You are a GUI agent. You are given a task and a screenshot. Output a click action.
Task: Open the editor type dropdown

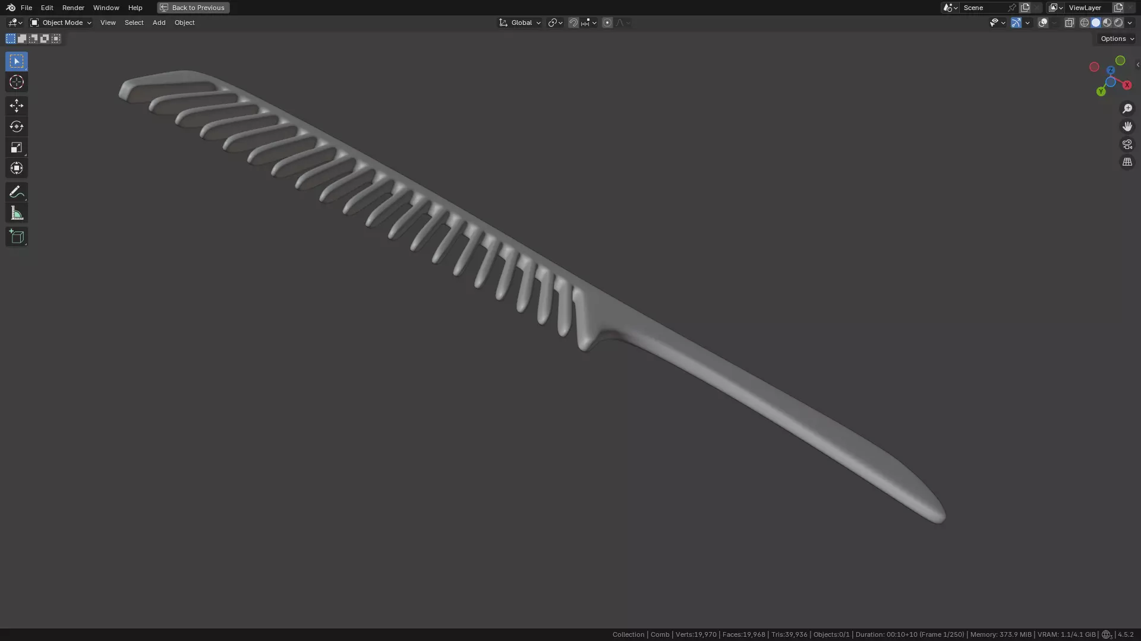click(x=15, y=23)
